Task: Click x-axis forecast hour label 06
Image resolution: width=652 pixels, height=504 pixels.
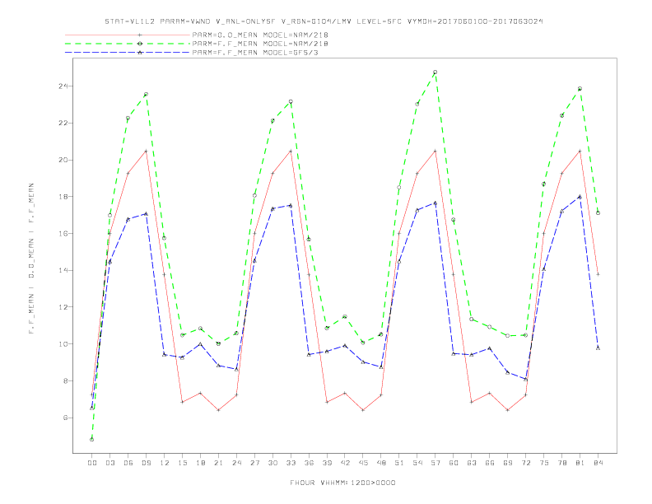Action: pos(128,463)
